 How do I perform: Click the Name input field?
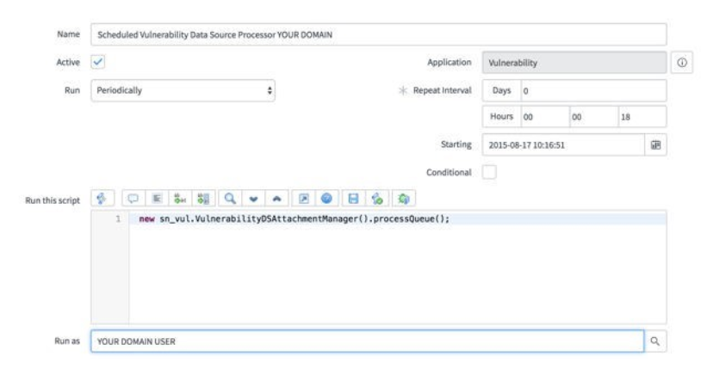[x=379, y=34]
